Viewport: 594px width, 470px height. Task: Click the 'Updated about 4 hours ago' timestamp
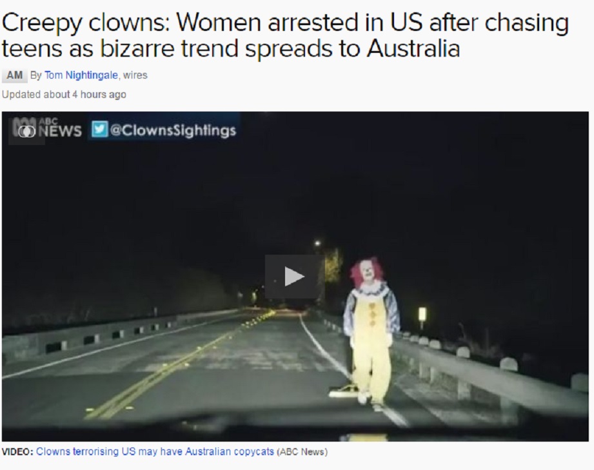click(64, 94)
